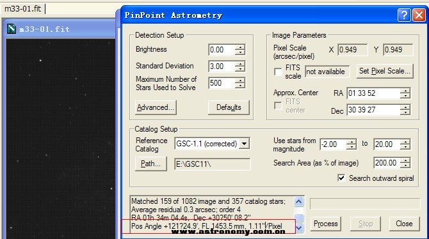Click the catalog Path button

coord(150,164)
